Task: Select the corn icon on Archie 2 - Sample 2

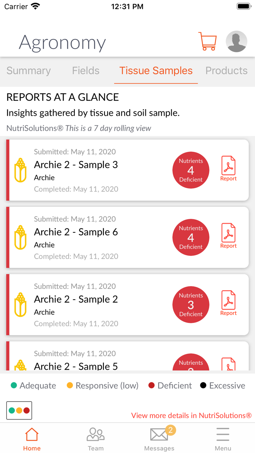Action: 20,305
